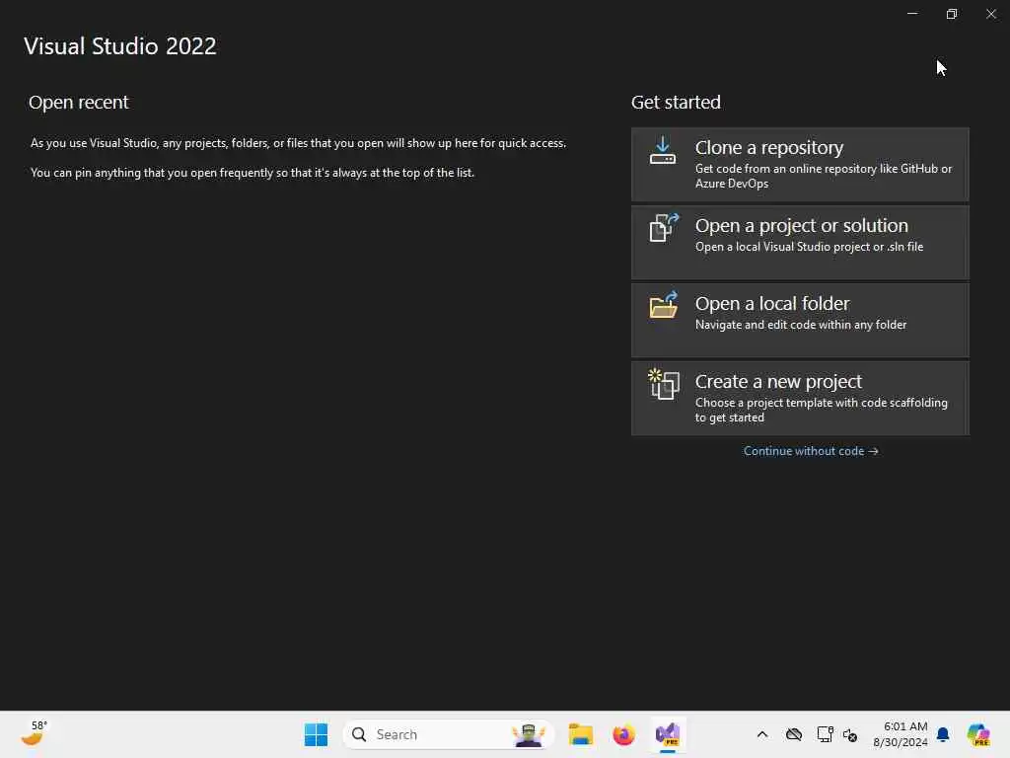Click the Open recent heading
The image size is (1010, 758).
tap(79, 102)
